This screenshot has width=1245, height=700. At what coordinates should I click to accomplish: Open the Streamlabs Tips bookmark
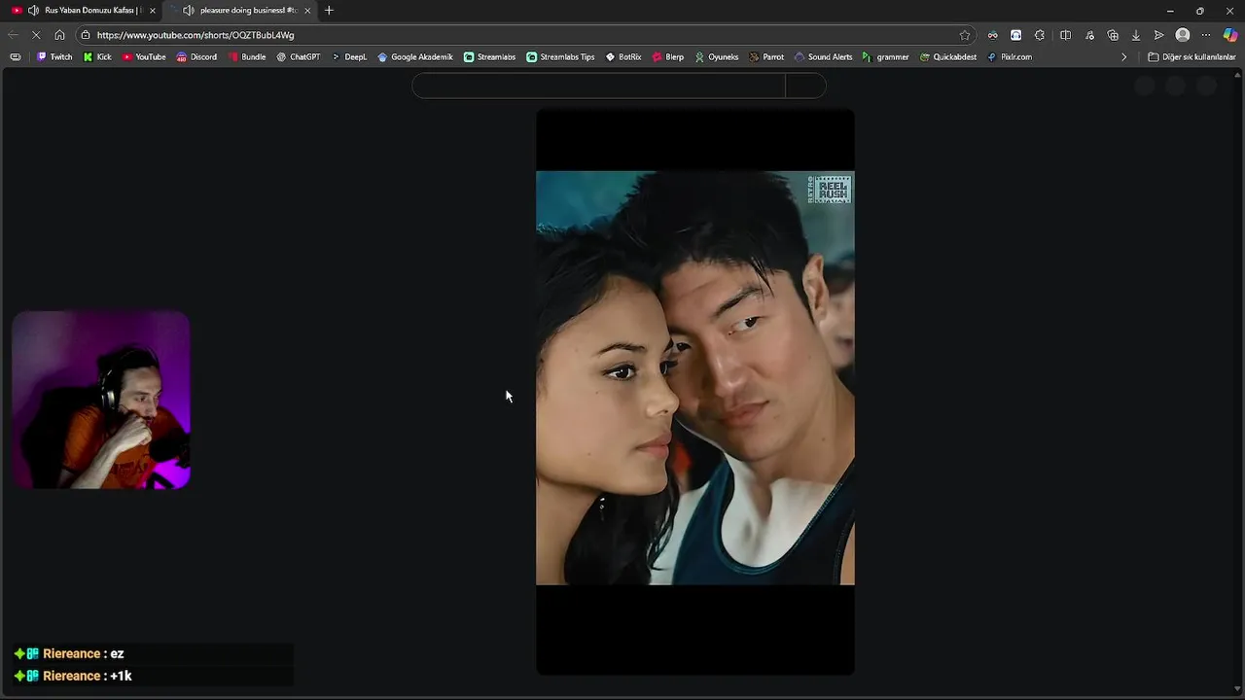click(x=560, y=57)
